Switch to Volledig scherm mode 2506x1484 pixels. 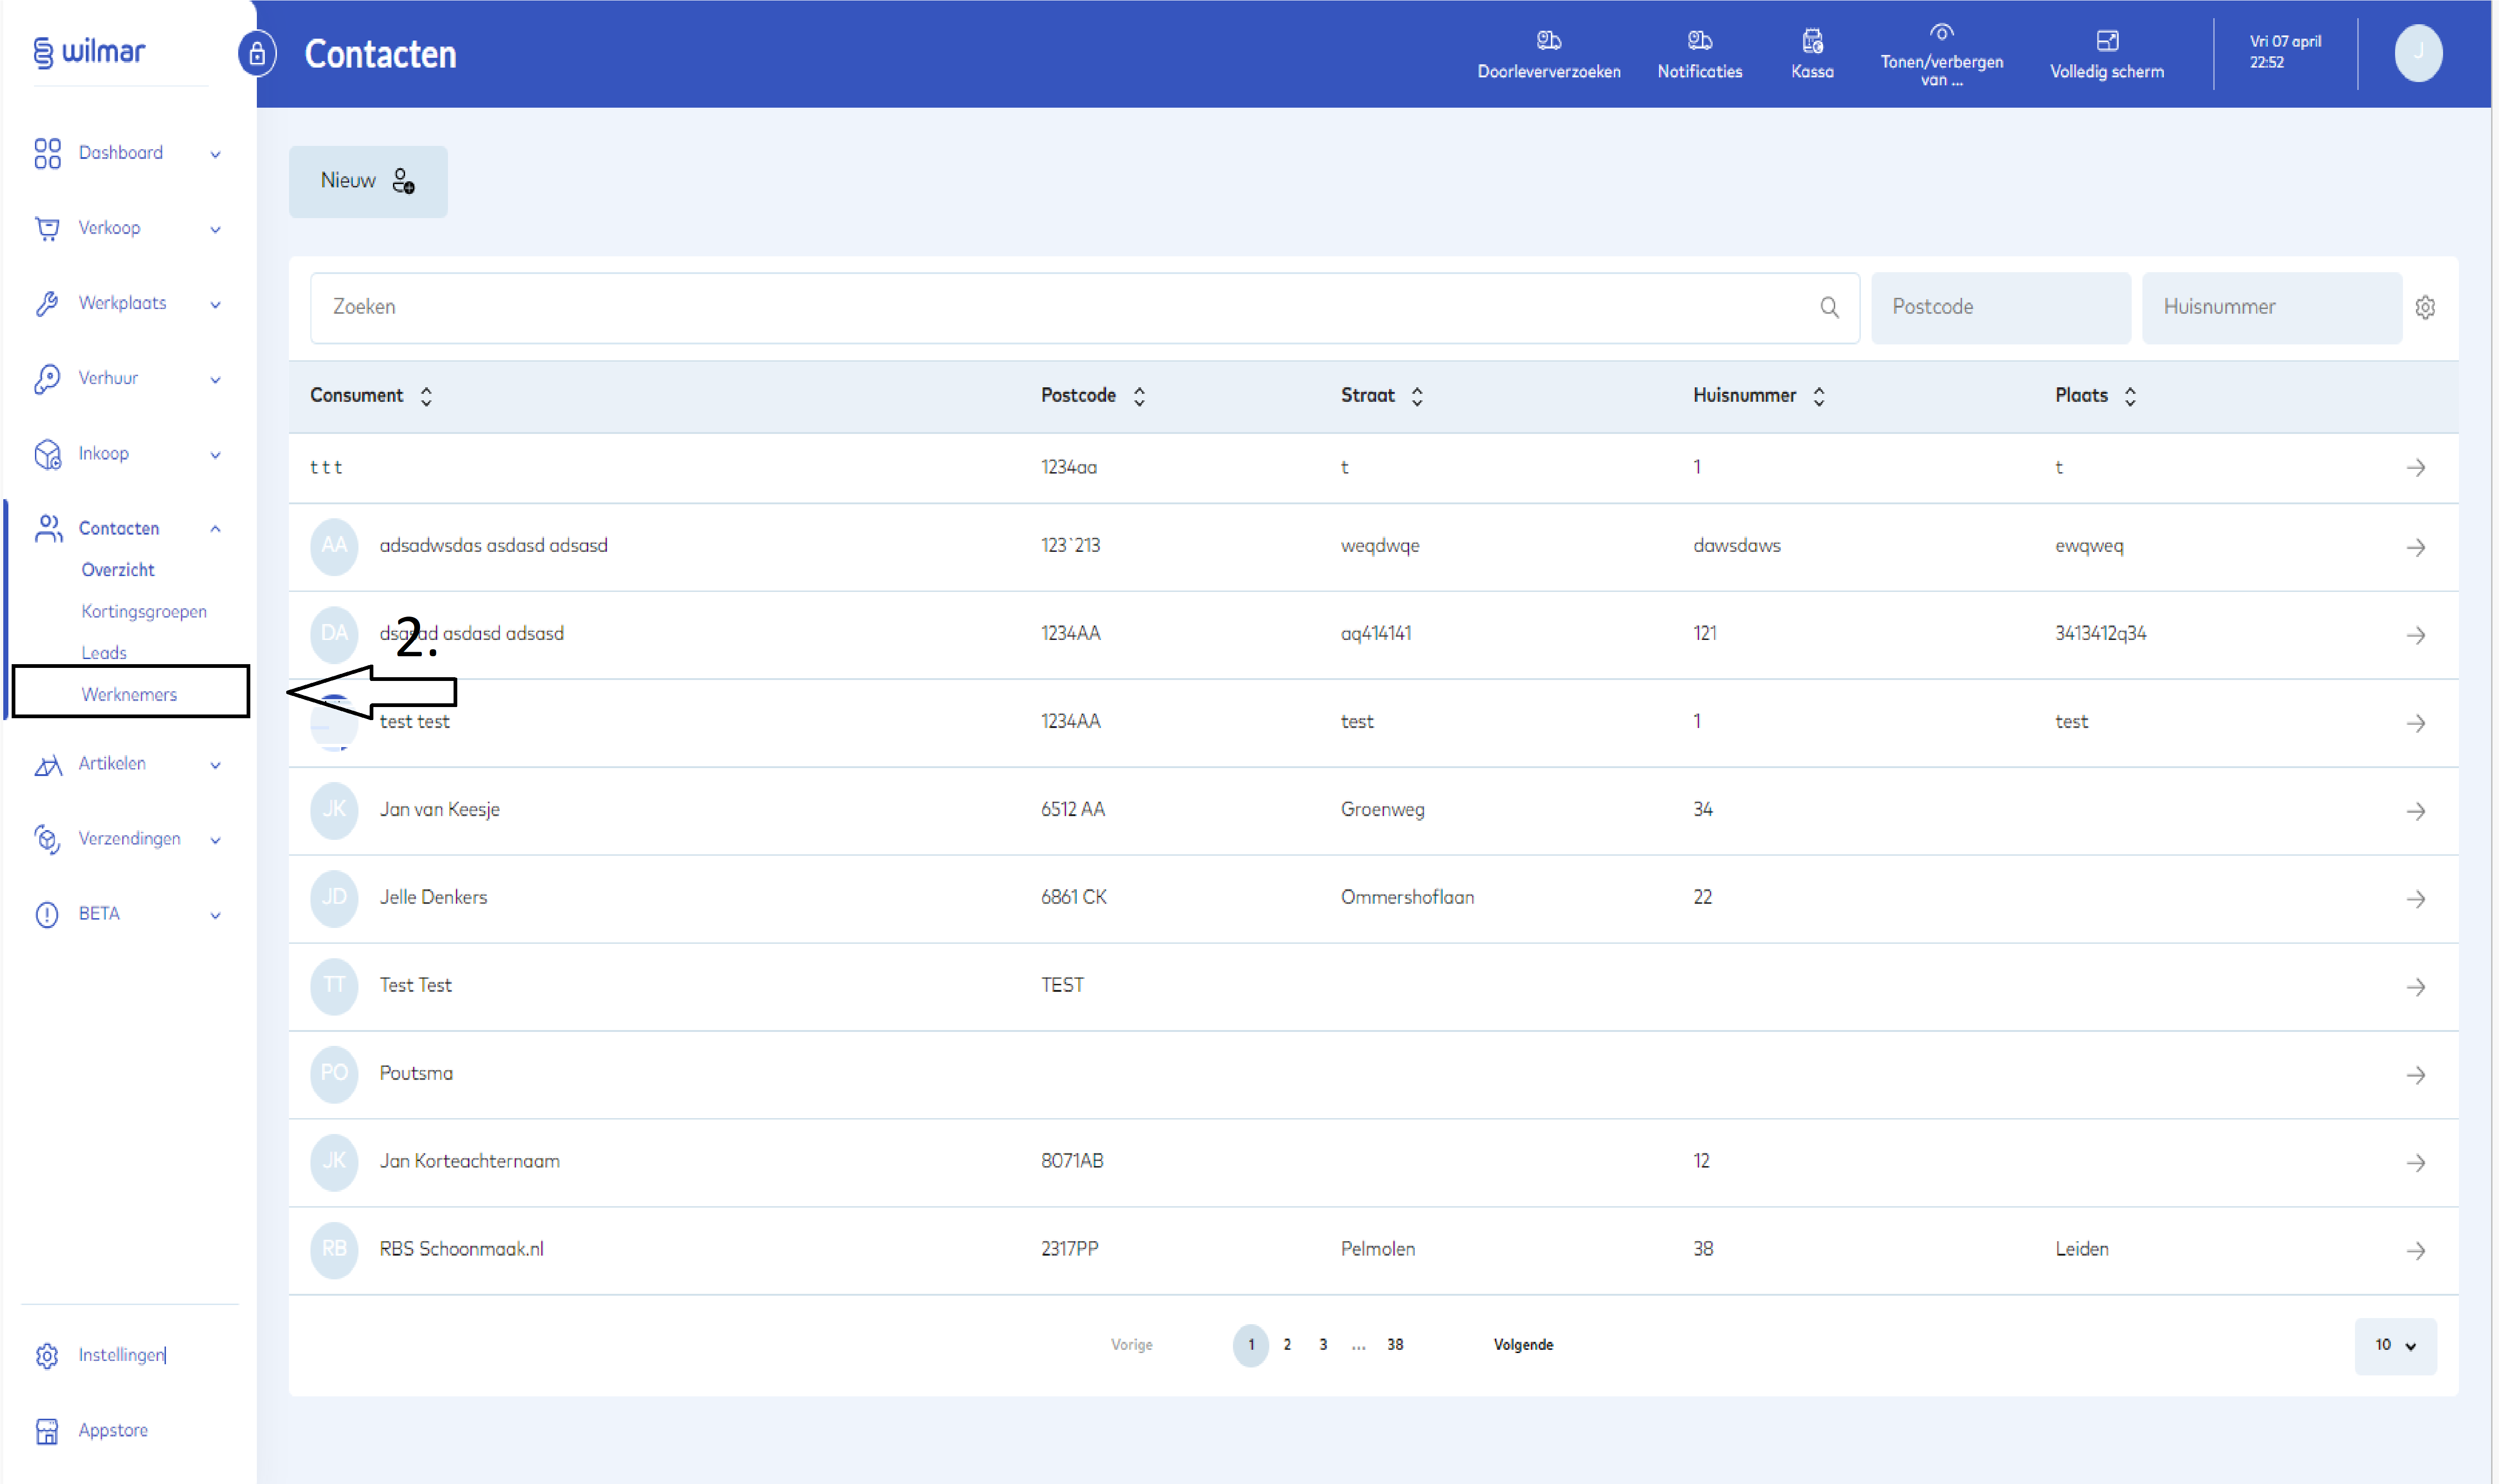point(2106,54)
